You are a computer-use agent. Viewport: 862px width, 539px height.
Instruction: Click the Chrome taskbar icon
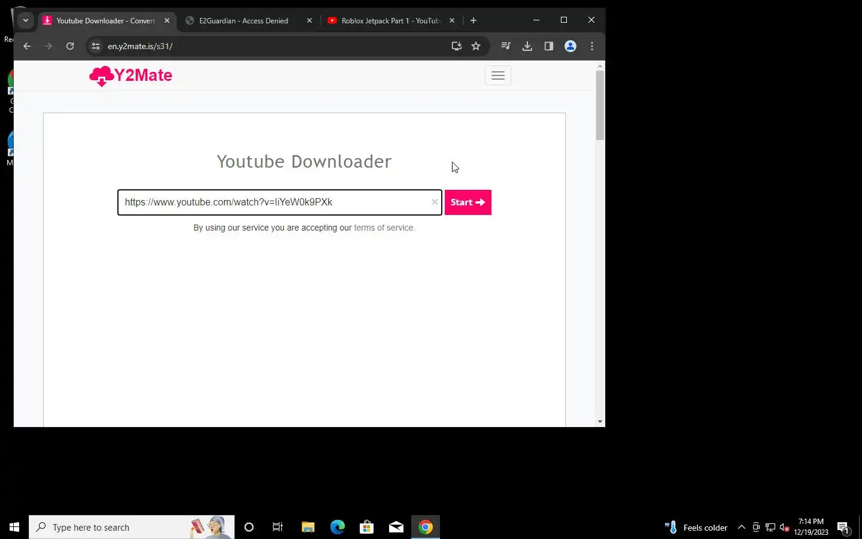pyautogui.click(x=426, y=527)
